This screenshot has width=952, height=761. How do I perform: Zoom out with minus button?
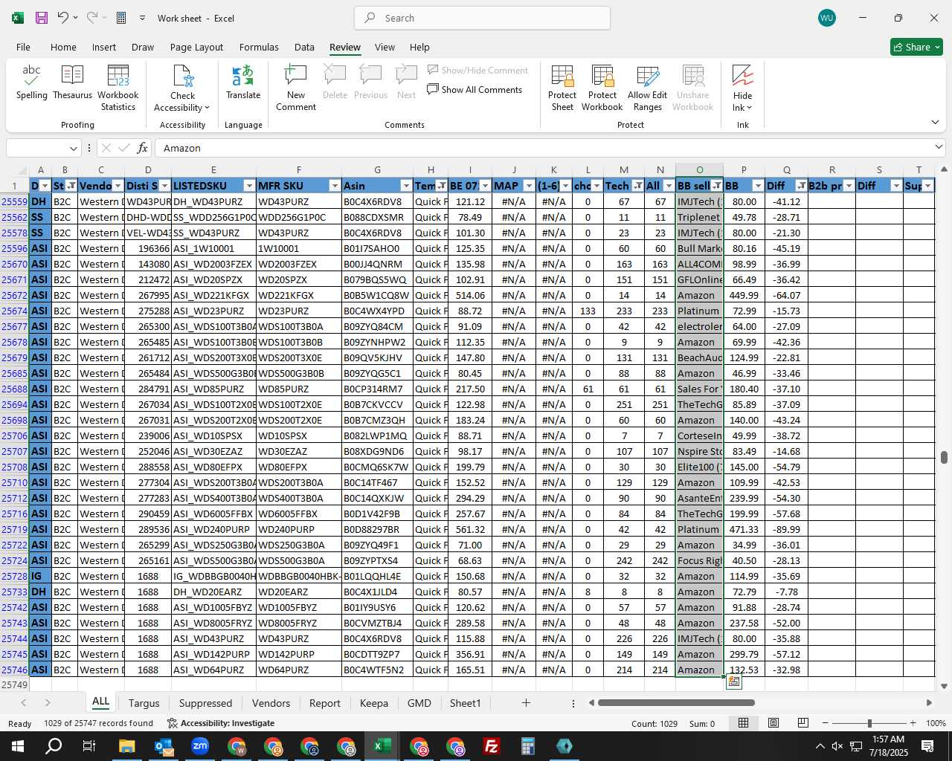pos(825,723)
